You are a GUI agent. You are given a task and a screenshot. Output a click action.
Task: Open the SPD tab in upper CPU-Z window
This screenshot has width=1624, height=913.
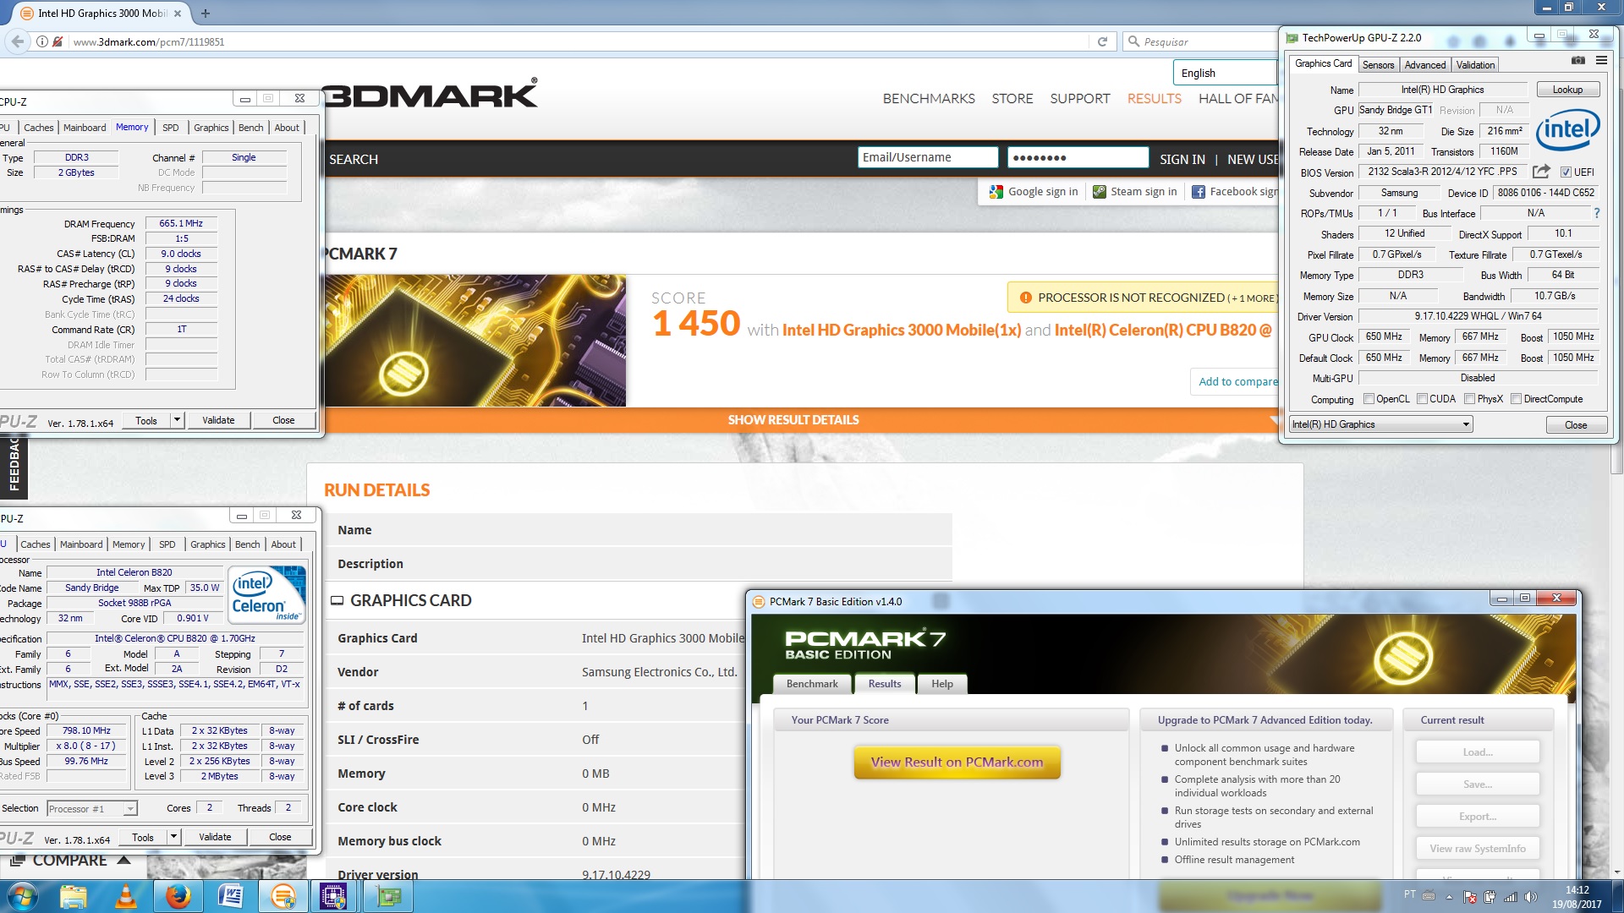171,128
